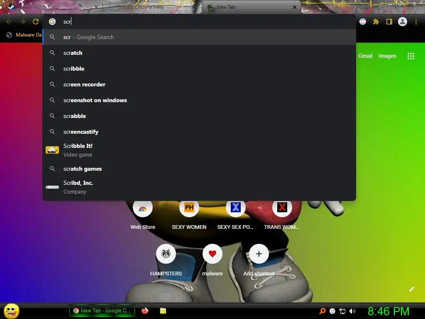The width and height of the screenshot is (425, 319).
Task: Close the New Tab tab
Action: point(295,7)
